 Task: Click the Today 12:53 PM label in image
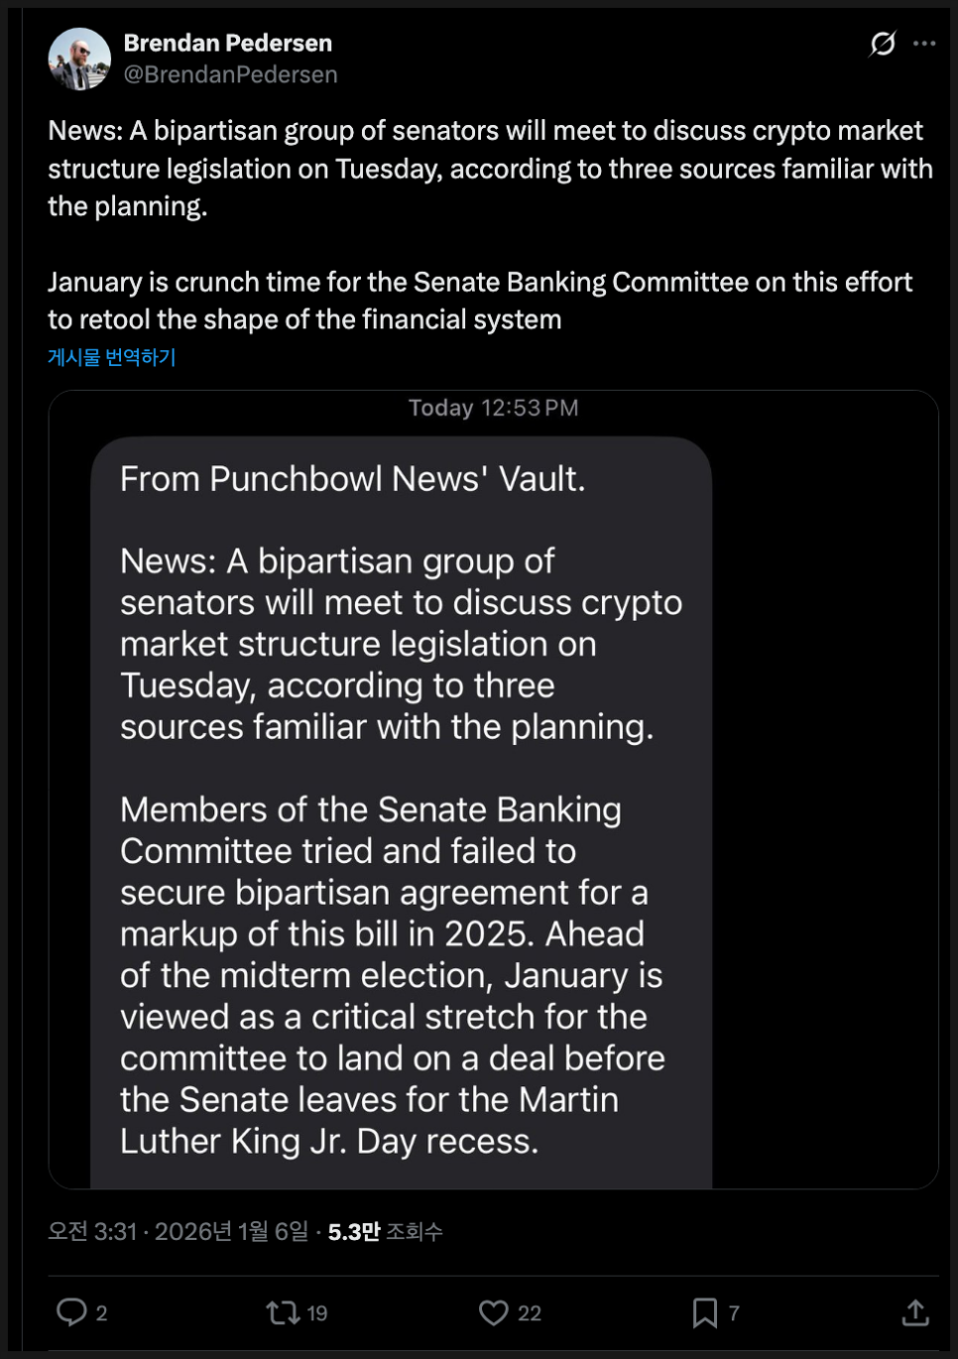point(493,408)
